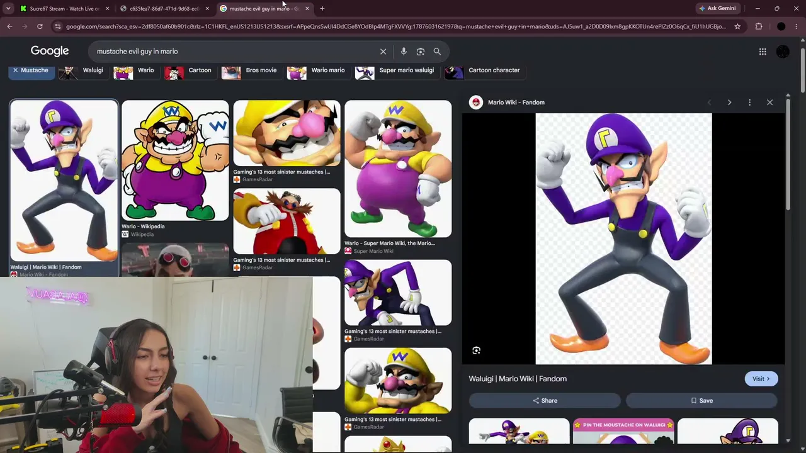The height and width of the screenshot is (453, 806).
Task: Open the Dr. Eggman GamesRadar image result
Action: click(x=287, y=221)
